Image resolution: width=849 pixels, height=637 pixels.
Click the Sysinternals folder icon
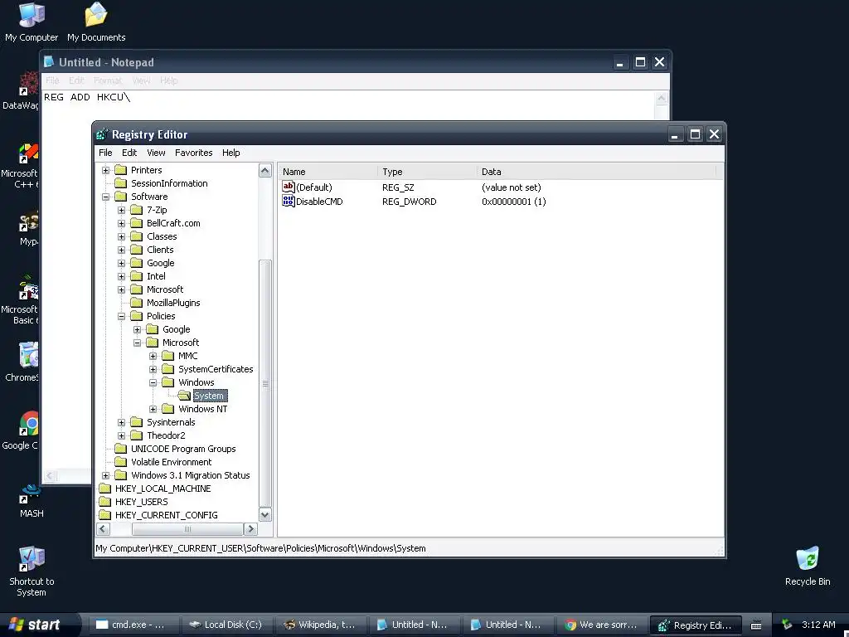[137, 422]
